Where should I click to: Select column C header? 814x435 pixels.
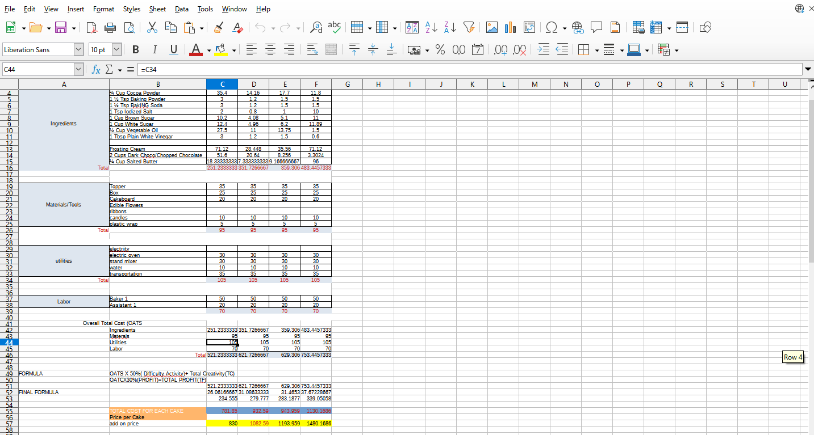pos(222,85)
